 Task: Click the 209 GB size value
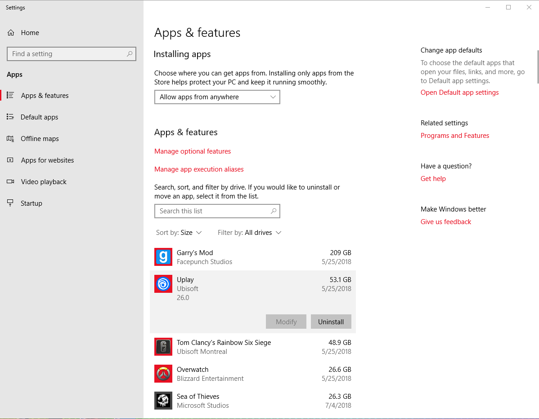pyautogui.click(x=340, y=253)
